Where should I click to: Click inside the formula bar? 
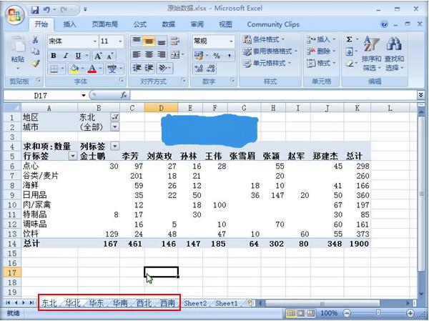[273, 95]
